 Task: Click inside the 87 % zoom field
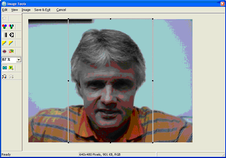[9, 59]
